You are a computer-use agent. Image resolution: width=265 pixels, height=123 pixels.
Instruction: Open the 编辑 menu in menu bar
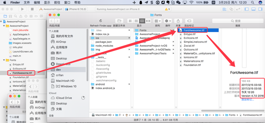pyautogui.click(x=37, y=2)
